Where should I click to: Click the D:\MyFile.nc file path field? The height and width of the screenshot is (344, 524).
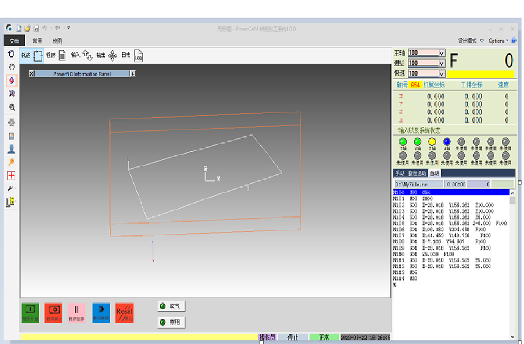[x=418, y=184]
